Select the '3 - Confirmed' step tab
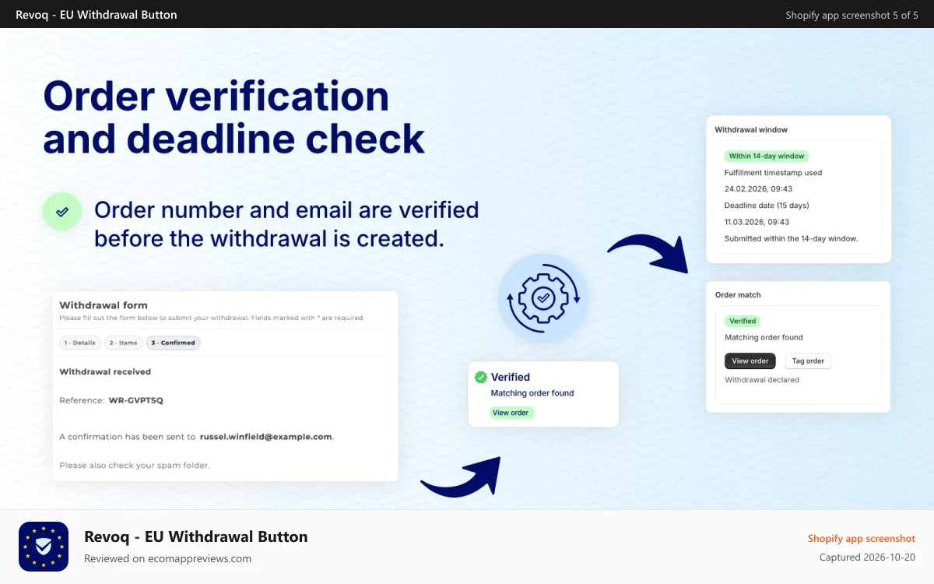934x584 pixels. point(174,343)
